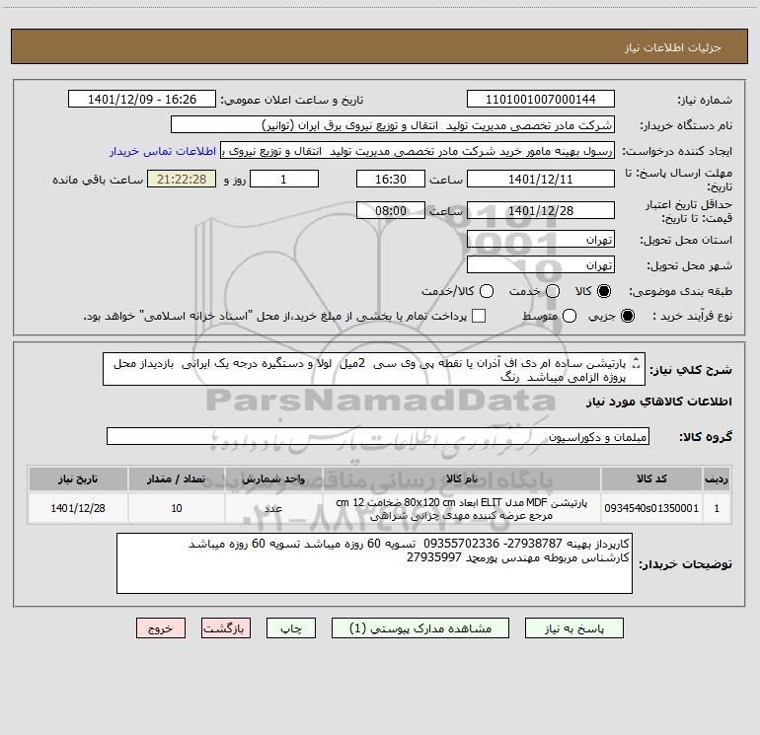Viewport: 760px width, 735px height.
Task: Open اطلاعات تماس خریدار link
Action: coord(163,151)
